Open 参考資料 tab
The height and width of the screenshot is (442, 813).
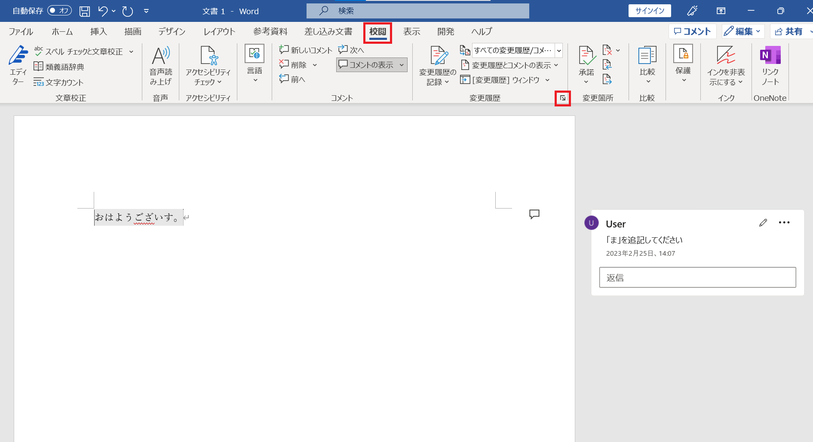[x=270, y=32]
